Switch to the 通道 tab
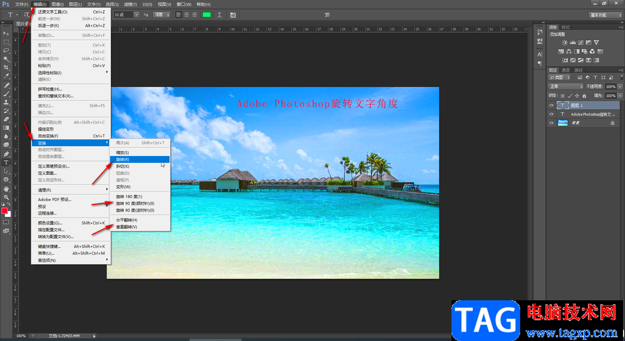 (x=566, y=70)
